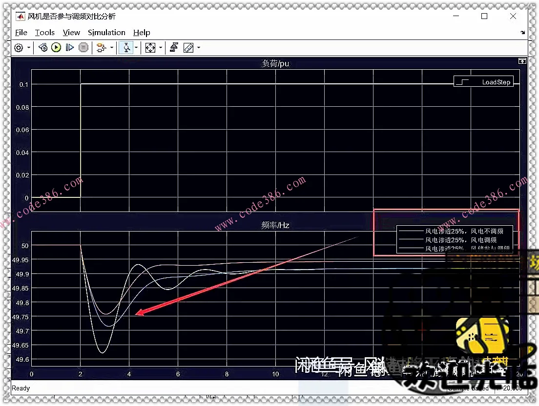The width and height of the screenshot is (539, 406).
Task: Click the Step Back stepping options icon
Action: click(x=43, y=47)
